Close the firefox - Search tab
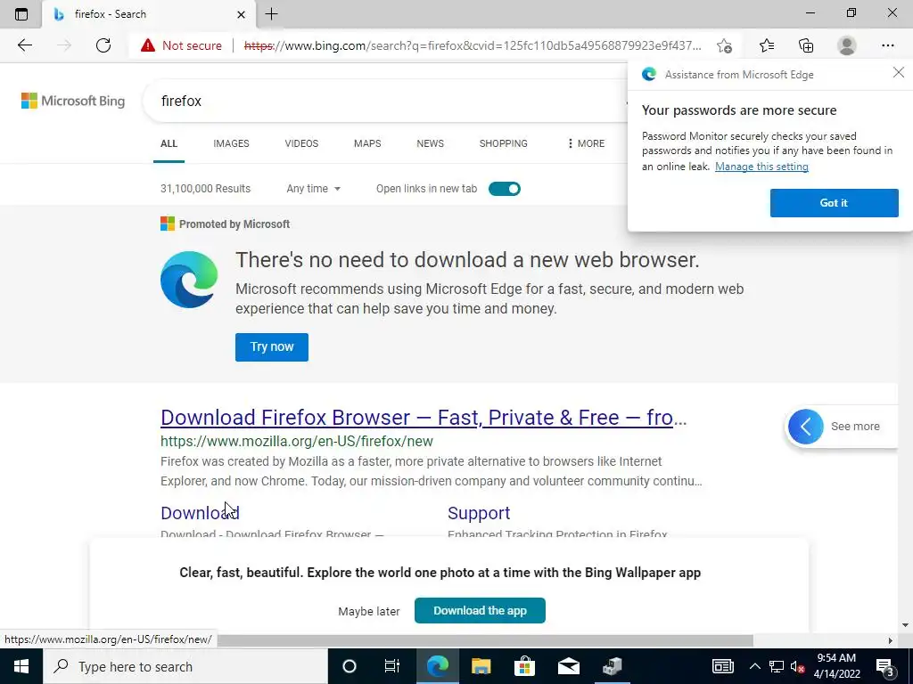The height and width of the screenshot is (684, 913). click(x=241, y=14)
